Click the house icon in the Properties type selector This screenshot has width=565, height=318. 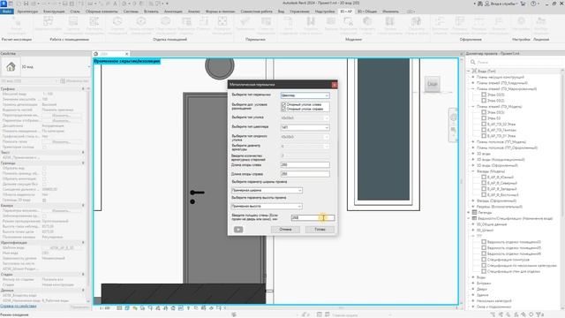pyautogui.click(x=11, y=67)
